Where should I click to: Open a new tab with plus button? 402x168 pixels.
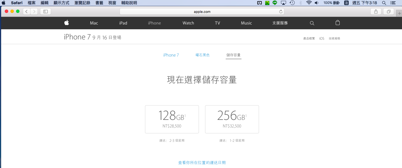pos(399,13)
